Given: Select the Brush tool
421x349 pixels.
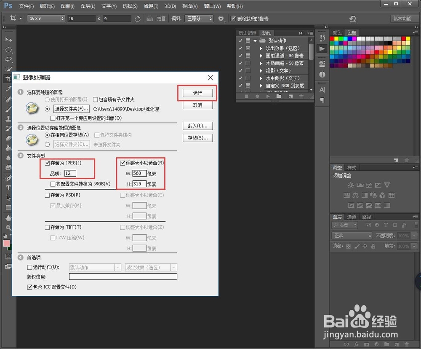Looking at the screenshot, I should point(8,109).
